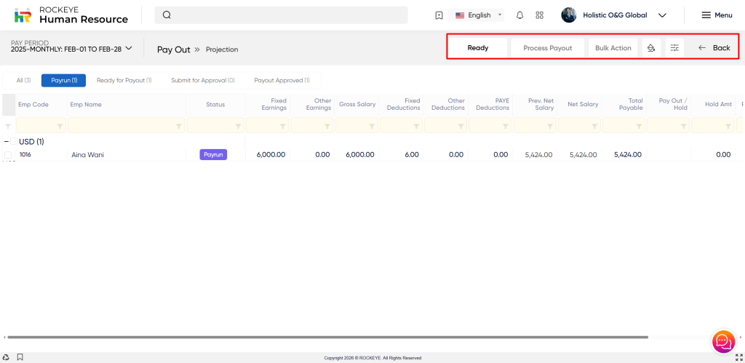Select the Payout Approved tab
The height and width of the screenshot is (363, 745).
282,81
